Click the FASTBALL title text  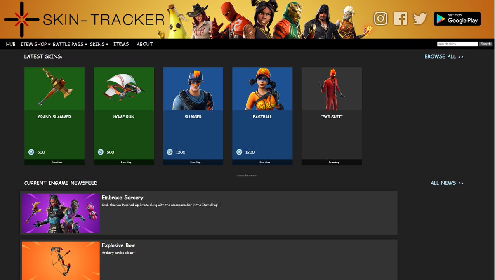(x=262, y=117)
